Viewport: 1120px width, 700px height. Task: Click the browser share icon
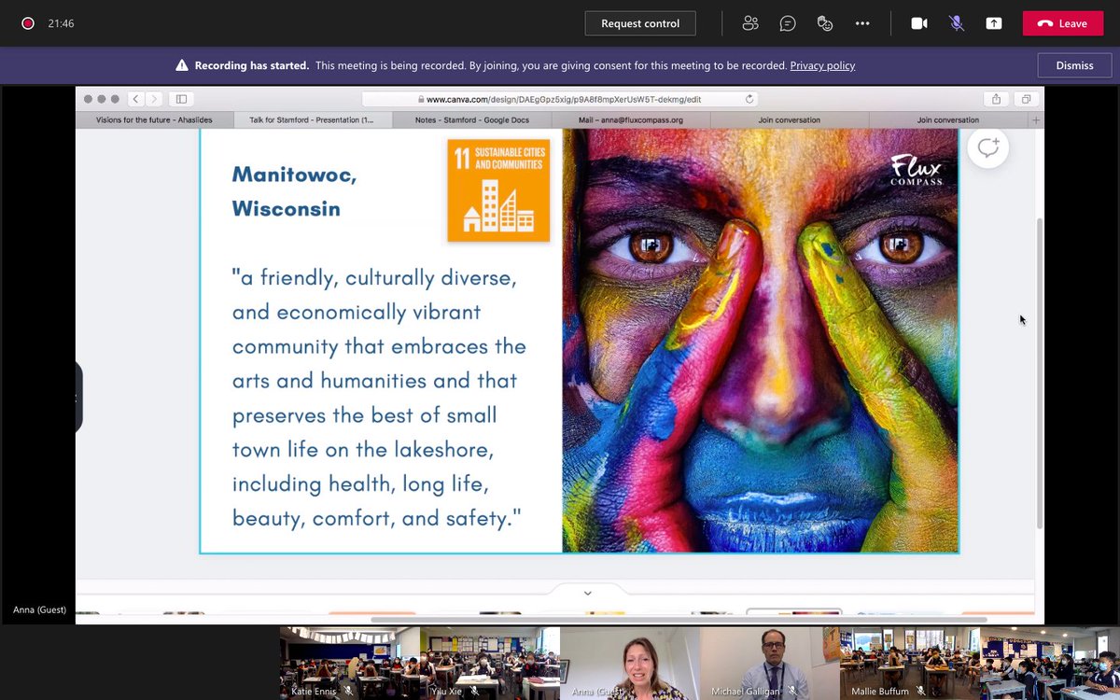997,99
